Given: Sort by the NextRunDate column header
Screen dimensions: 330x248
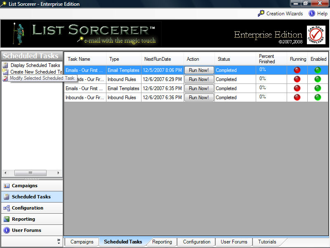Looking at the screenshot, I should pyautogui.click(x=157, y=59).
